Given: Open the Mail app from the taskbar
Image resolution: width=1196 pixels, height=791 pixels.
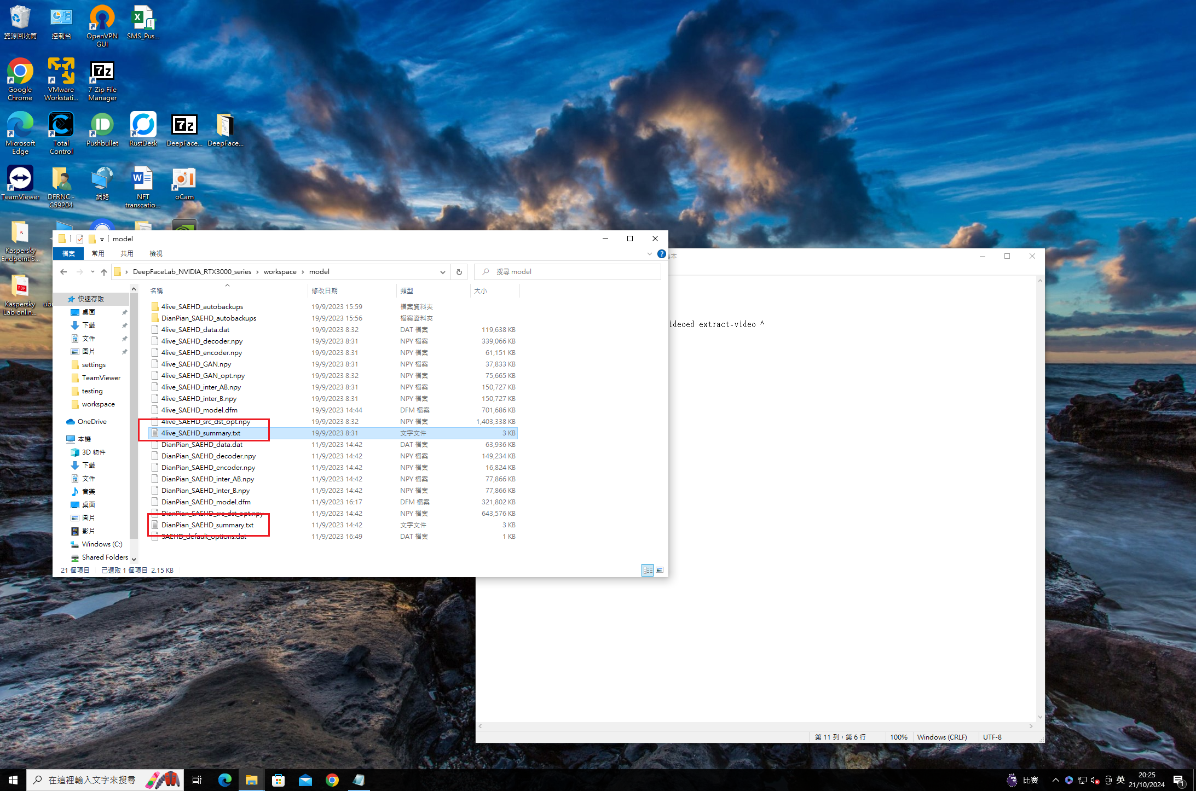Looking at the screenshot, I should pyautogui.click(x=305, y=780).
